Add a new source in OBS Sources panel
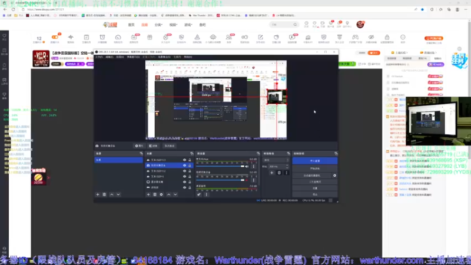 point(148,195)
